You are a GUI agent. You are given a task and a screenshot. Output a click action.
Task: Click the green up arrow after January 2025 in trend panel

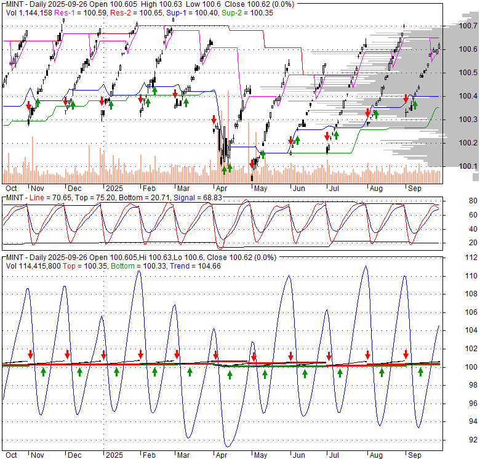(116, 372)
